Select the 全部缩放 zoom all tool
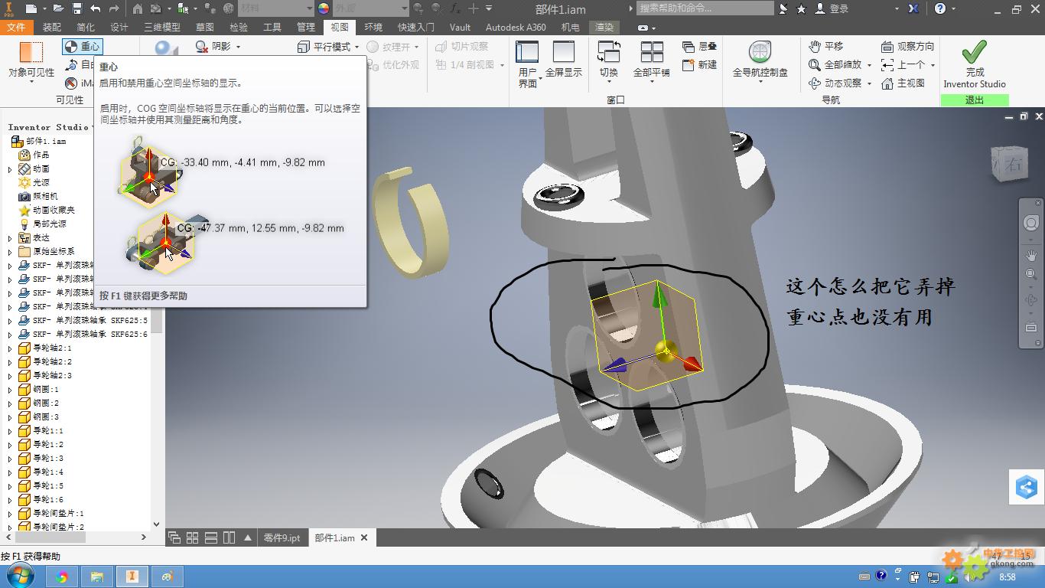The image size is (1045, 588). tap(835, 65)
